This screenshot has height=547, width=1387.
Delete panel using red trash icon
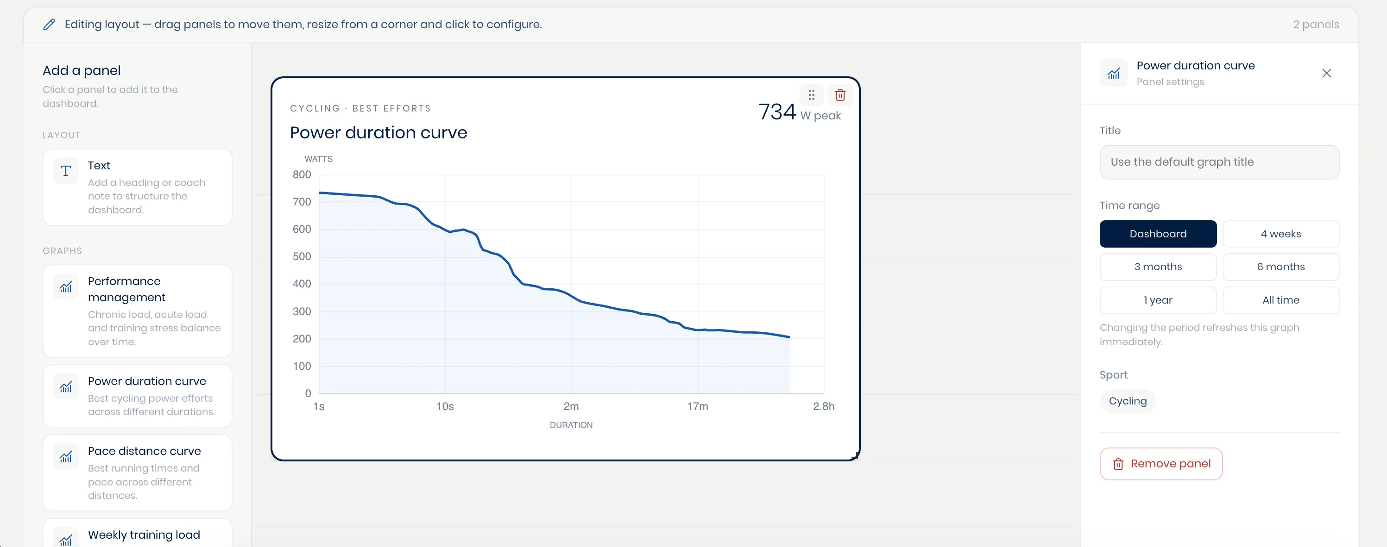click(x=840, y=95)
